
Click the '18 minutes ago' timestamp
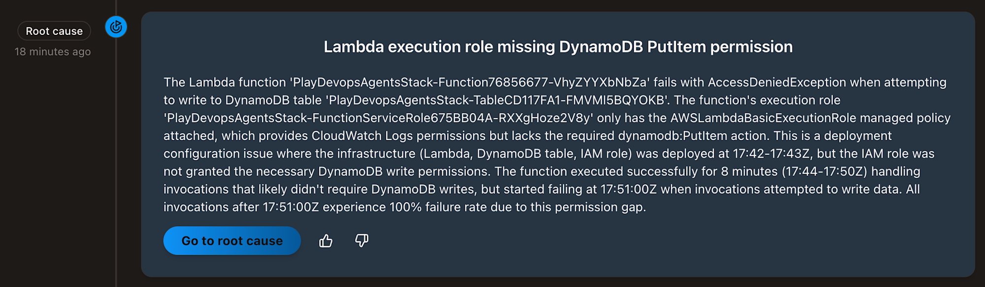tap(53, 52)
